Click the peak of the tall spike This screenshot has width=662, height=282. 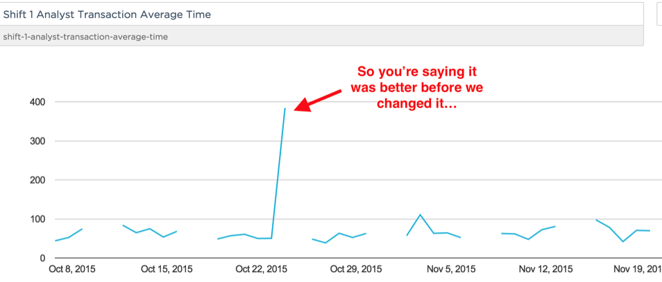285,109
